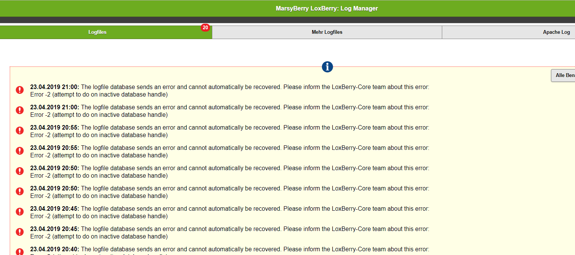
Task: Select the error icon of the second 20:45 entry
Action: [x=20, y=232]
